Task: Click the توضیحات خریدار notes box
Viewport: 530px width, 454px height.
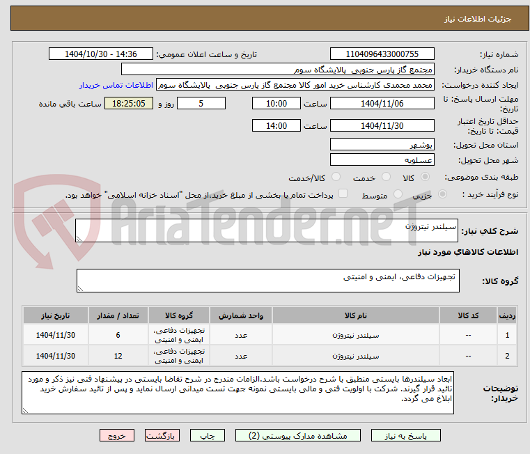Action: [237, 393]
